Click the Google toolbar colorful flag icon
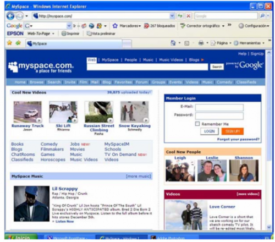275x242 pixels. pos(99,26)
